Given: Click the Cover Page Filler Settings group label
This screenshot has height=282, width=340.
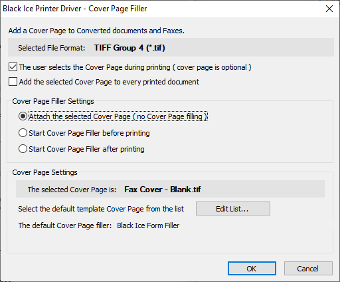Looking at the screenshot, I should pyautogui.click(x=53, y=101).
